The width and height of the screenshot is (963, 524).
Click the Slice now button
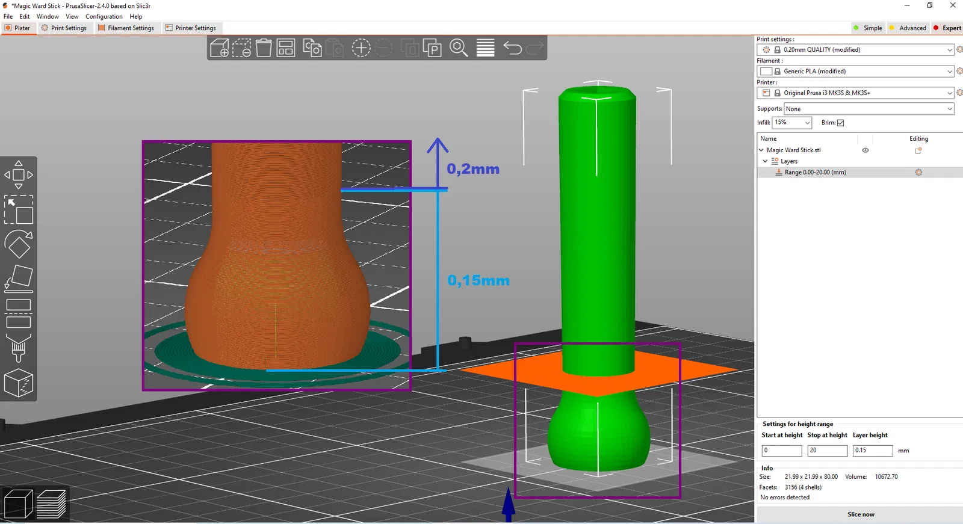pos(861,514)
